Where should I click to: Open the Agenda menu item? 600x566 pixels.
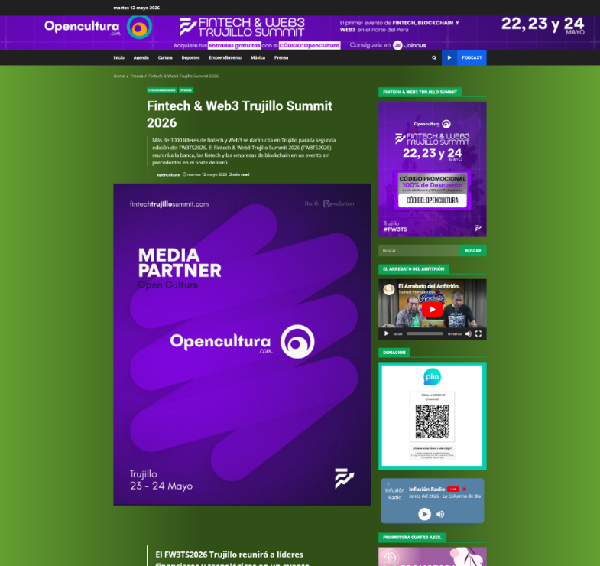pyautogui.click(x=141, y=58)
